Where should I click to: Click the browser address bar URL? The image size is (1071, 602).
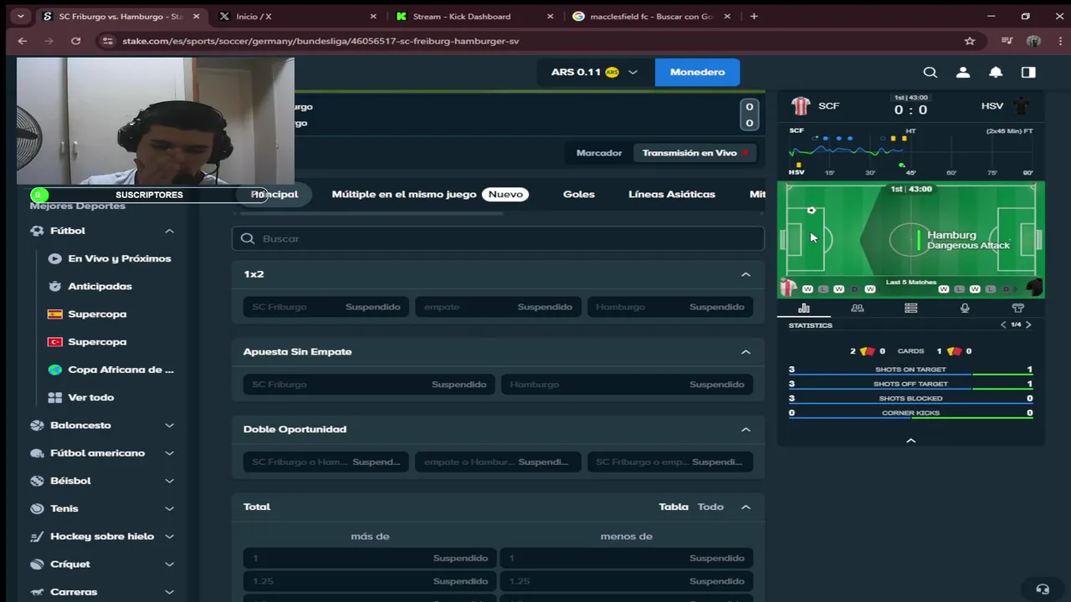coord(320,41)
